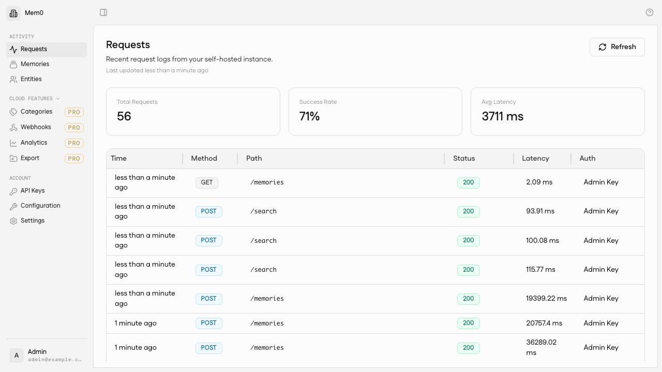Click the PRO badge next to Export

[74, 159]
